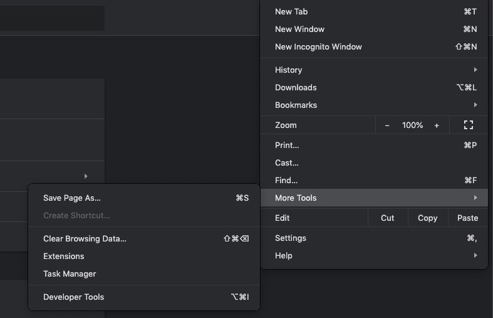This screenshot has width=493, height=318.
Task: Open a New Incognito Window
Action: (x=318, y=46)
